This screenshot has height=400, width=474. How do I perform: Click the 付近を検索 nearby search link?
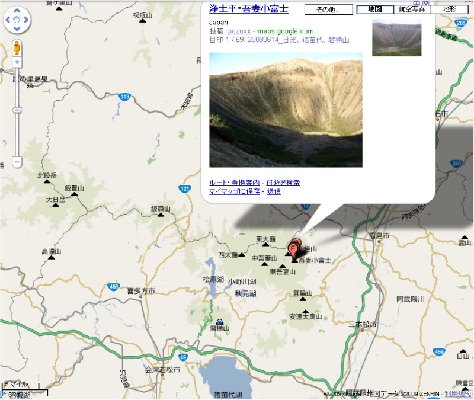pos(283,183)
